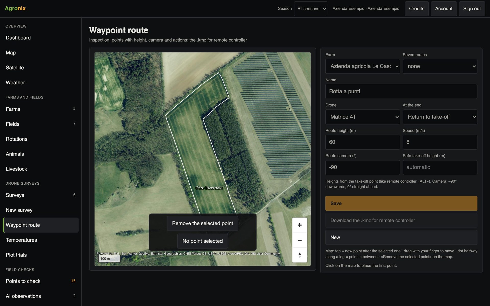This screenshot has width=490, height=306.
Task: Click Remove the selected point
Action: point(203,224)
